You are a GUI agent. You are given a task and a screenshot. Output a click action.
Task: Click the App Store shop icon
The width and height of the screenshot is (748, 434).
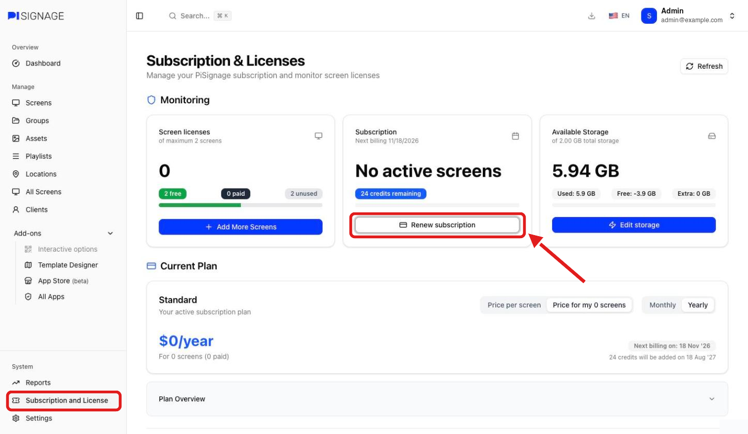(28, 281)
